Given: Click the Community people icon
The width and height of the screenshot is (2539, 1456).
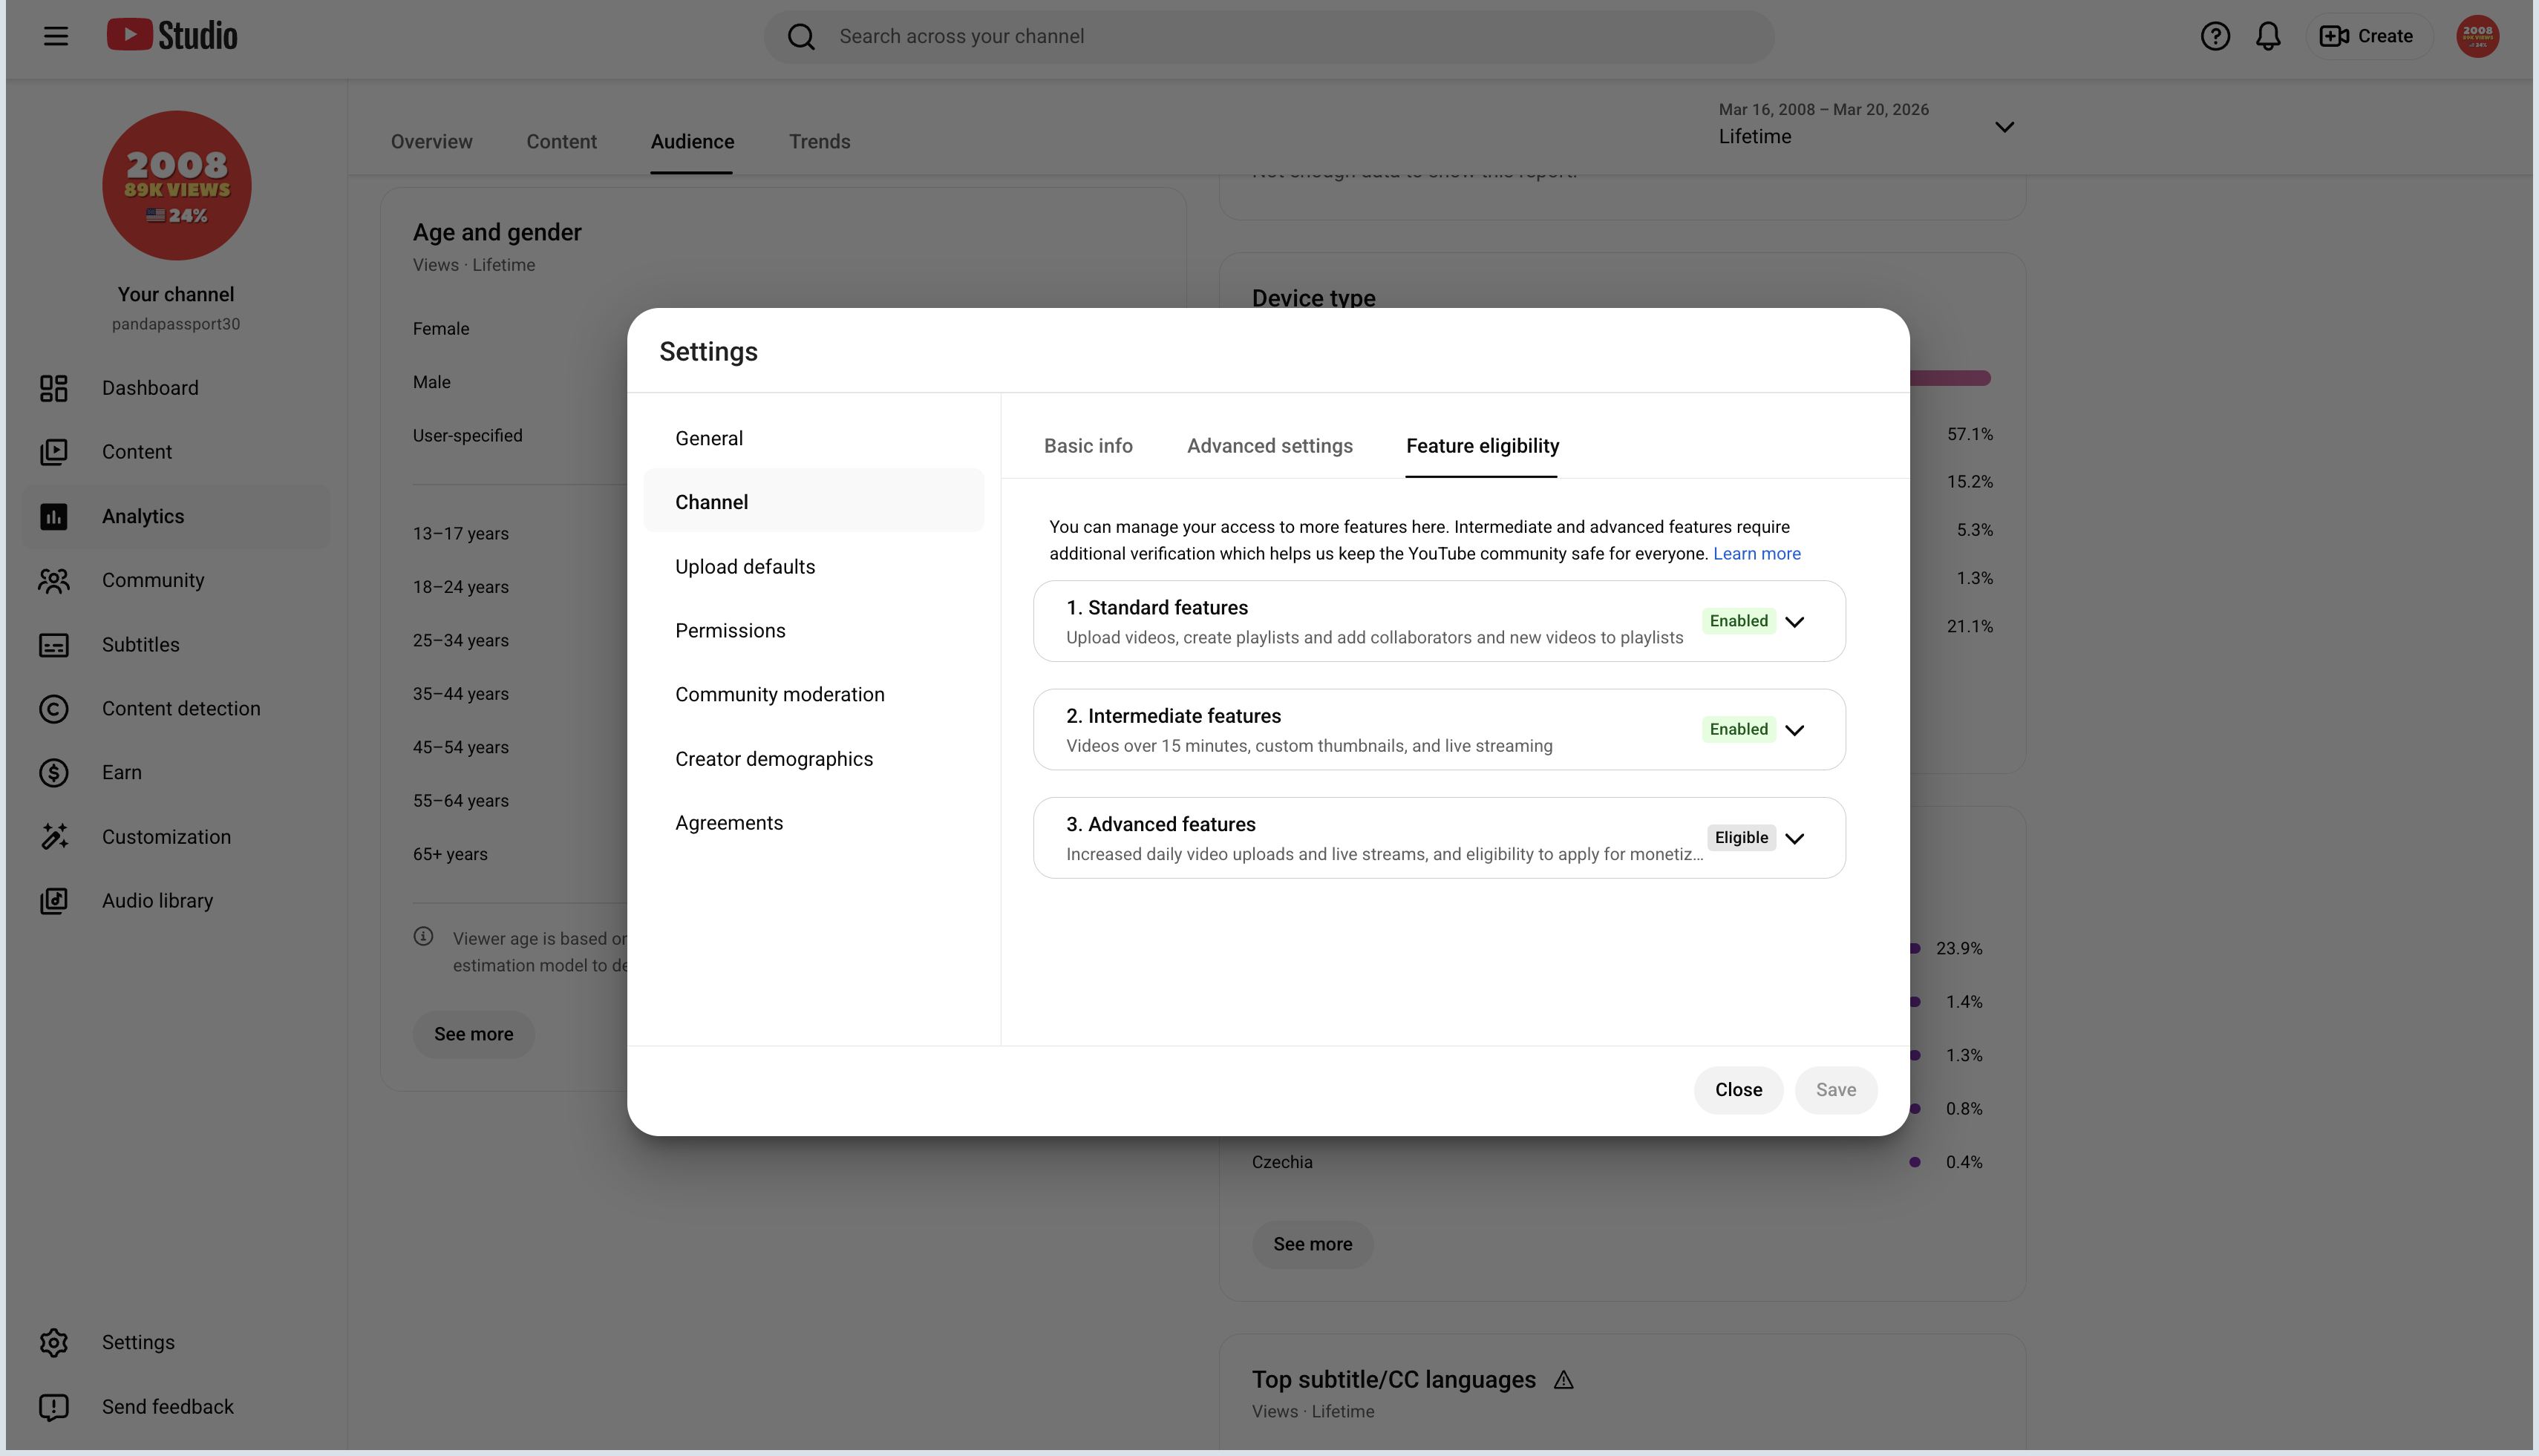Looking at the screenshot, I should pyautogui.click(x=54, y=580).
